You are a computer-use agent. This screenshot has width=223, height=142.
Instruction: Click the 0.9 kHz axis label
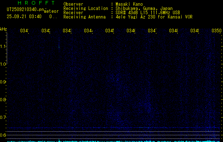click(3, 82)
